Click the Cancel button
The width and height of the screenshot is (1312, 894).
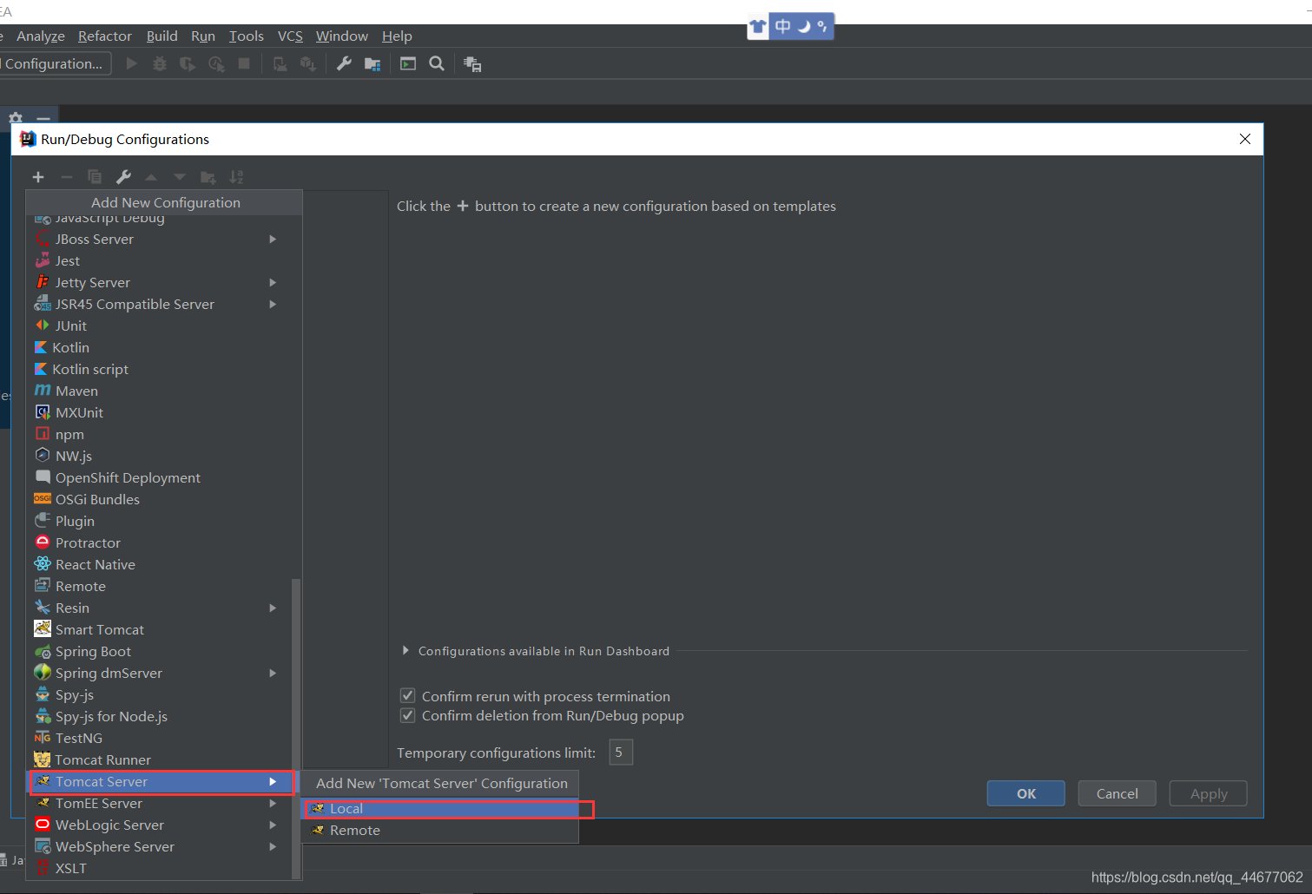click(x=1118, y=793)
